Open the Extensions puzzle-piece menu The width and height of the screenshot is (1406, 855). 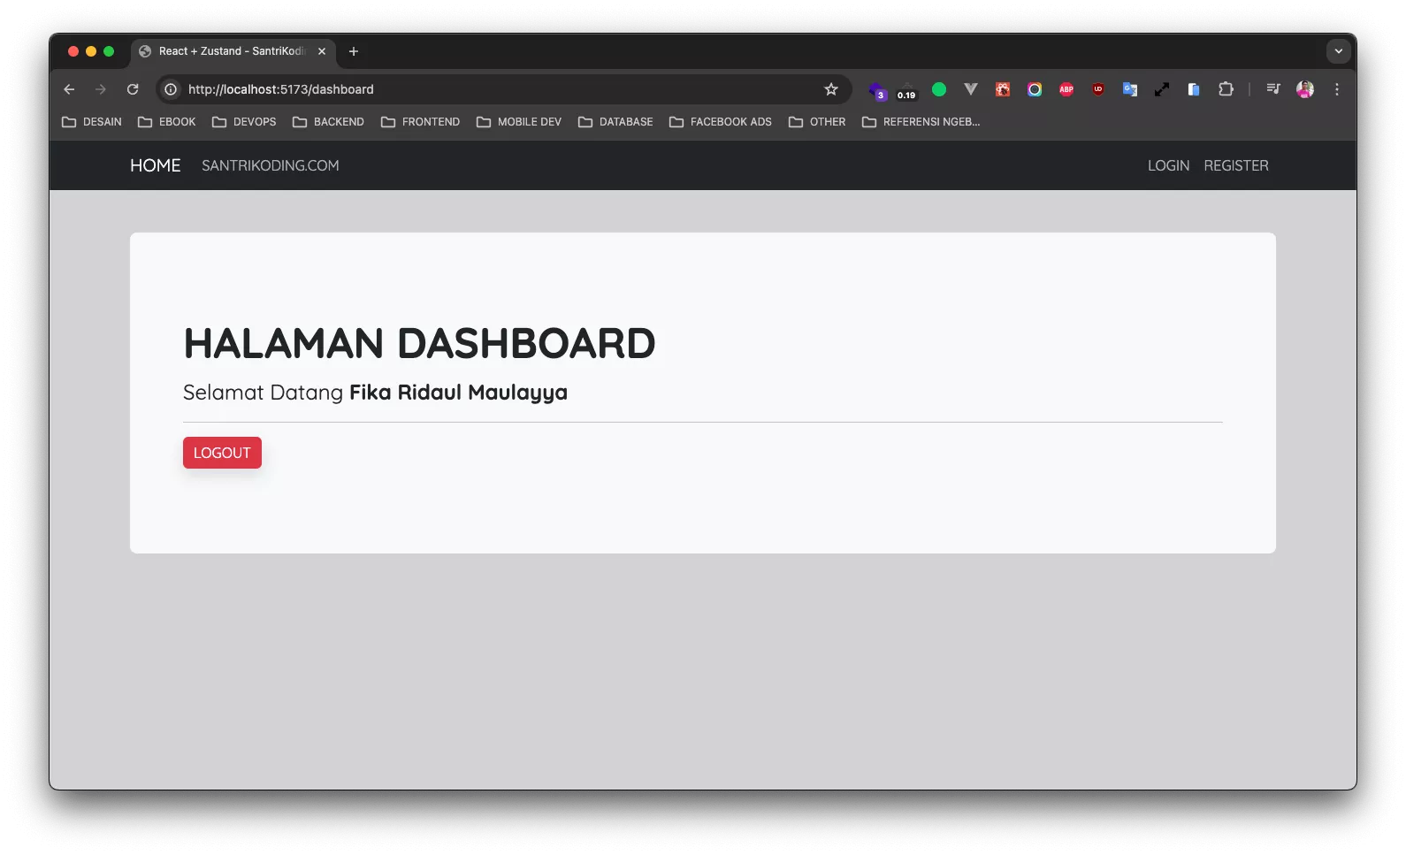click(1226, 89)
